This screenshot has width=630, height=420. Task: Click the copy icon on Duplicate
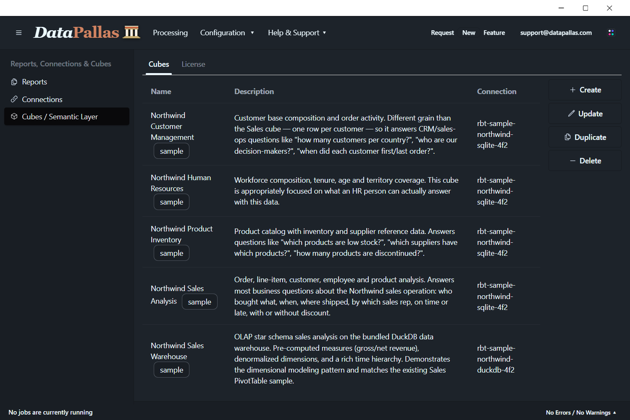(567, 137)
